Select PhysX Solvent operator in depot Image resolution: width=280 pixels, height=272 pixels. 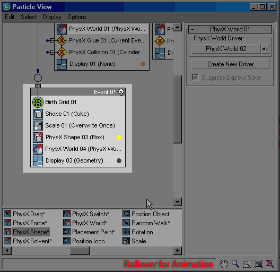click(x=28, y=241)
